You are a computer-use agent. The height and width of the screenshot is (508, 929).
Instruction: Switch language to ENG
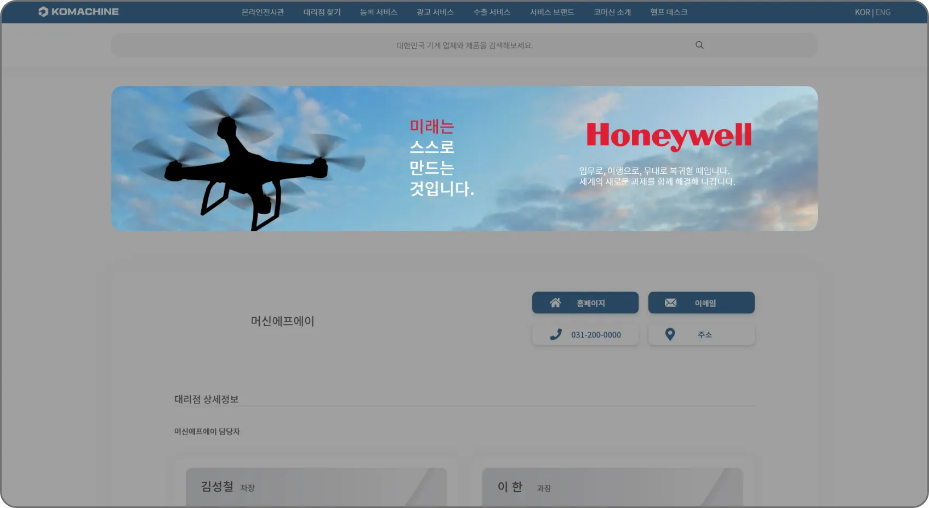tap(883, 12)
